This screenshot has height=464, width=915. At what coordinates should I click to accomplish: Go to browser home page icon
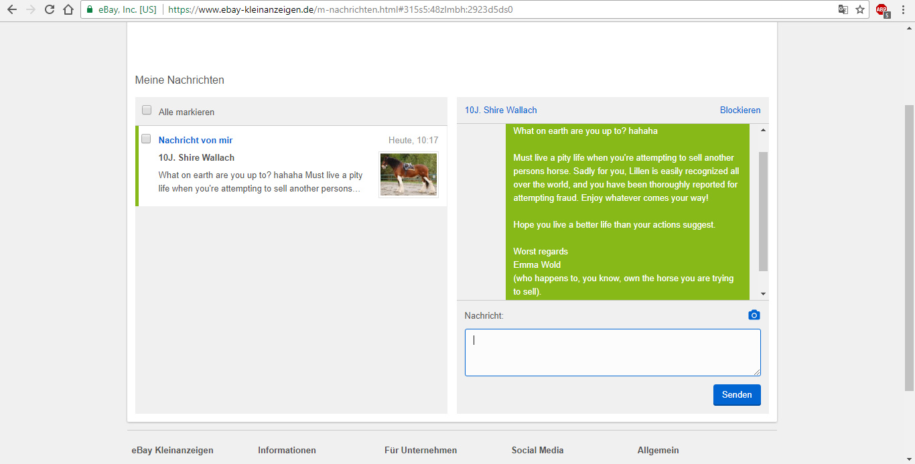point(68,10)
